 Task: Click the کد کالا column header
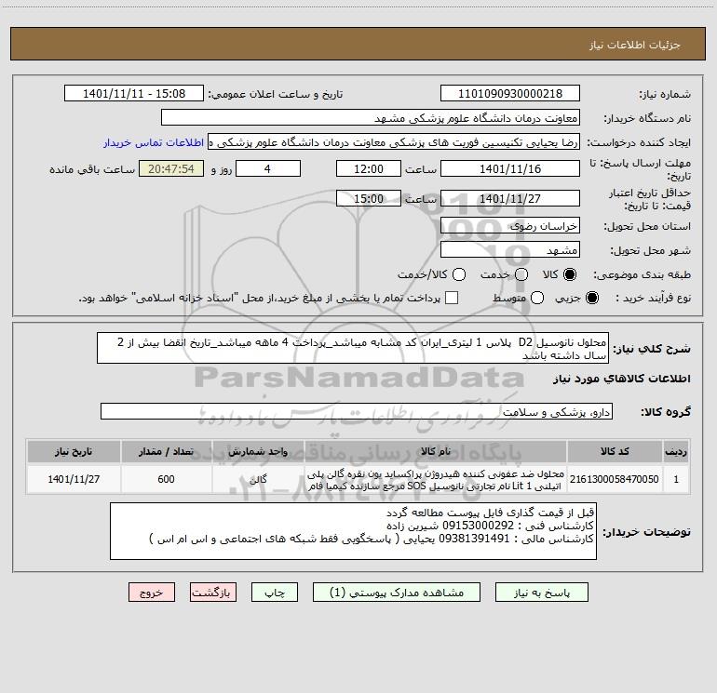[615, 452]
